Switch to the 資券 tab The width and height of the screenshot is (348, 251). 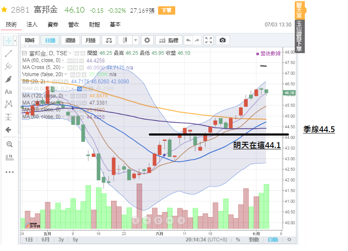[53, 24]
